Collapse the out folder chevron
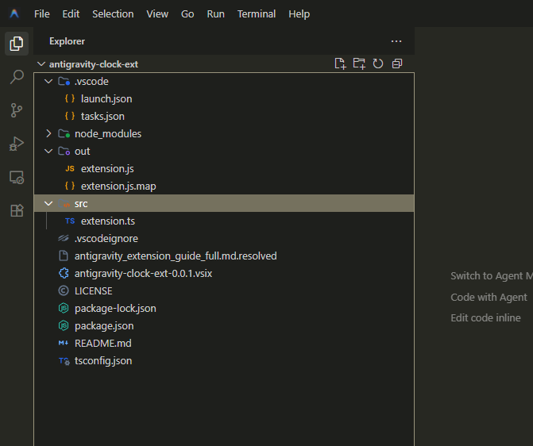Image resolution: width=533 pixels, height=446 pixels. (x=48, y=151)
